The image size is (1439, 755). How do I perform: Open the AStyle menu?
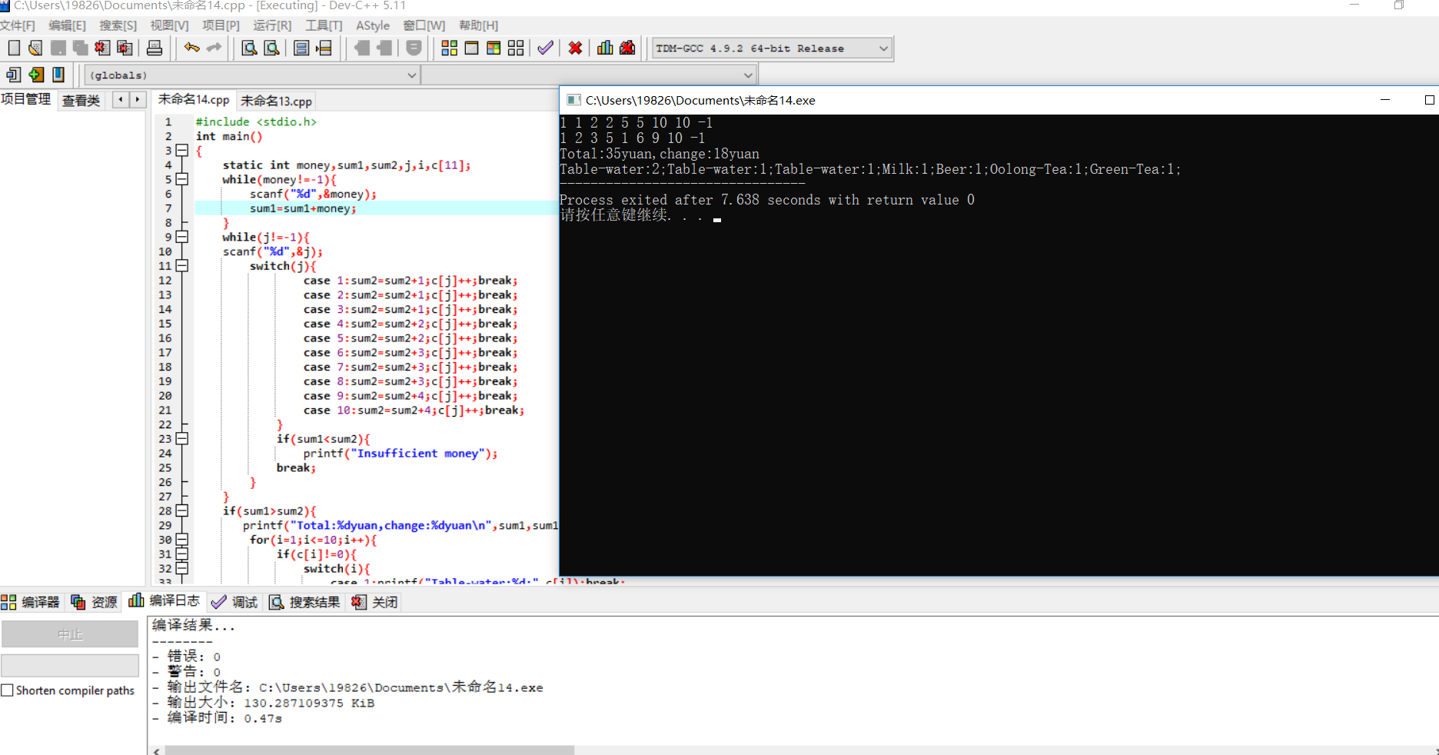tap(373, 25)
